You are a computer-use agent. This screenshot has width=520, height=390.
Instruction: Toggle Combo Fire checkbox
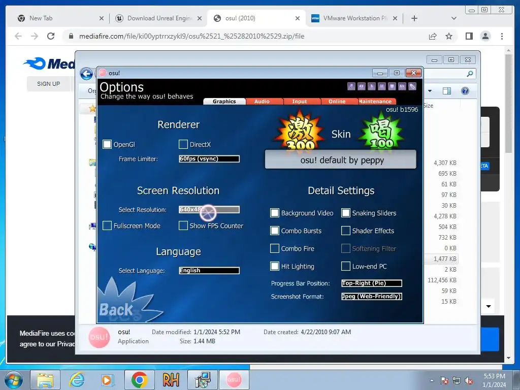tap(275, 248)
